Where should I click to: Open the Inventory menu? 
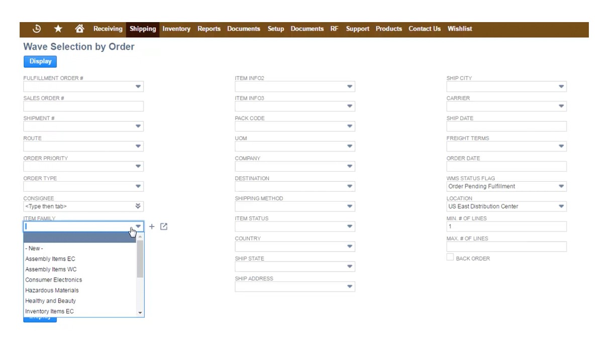pos(176,29)
